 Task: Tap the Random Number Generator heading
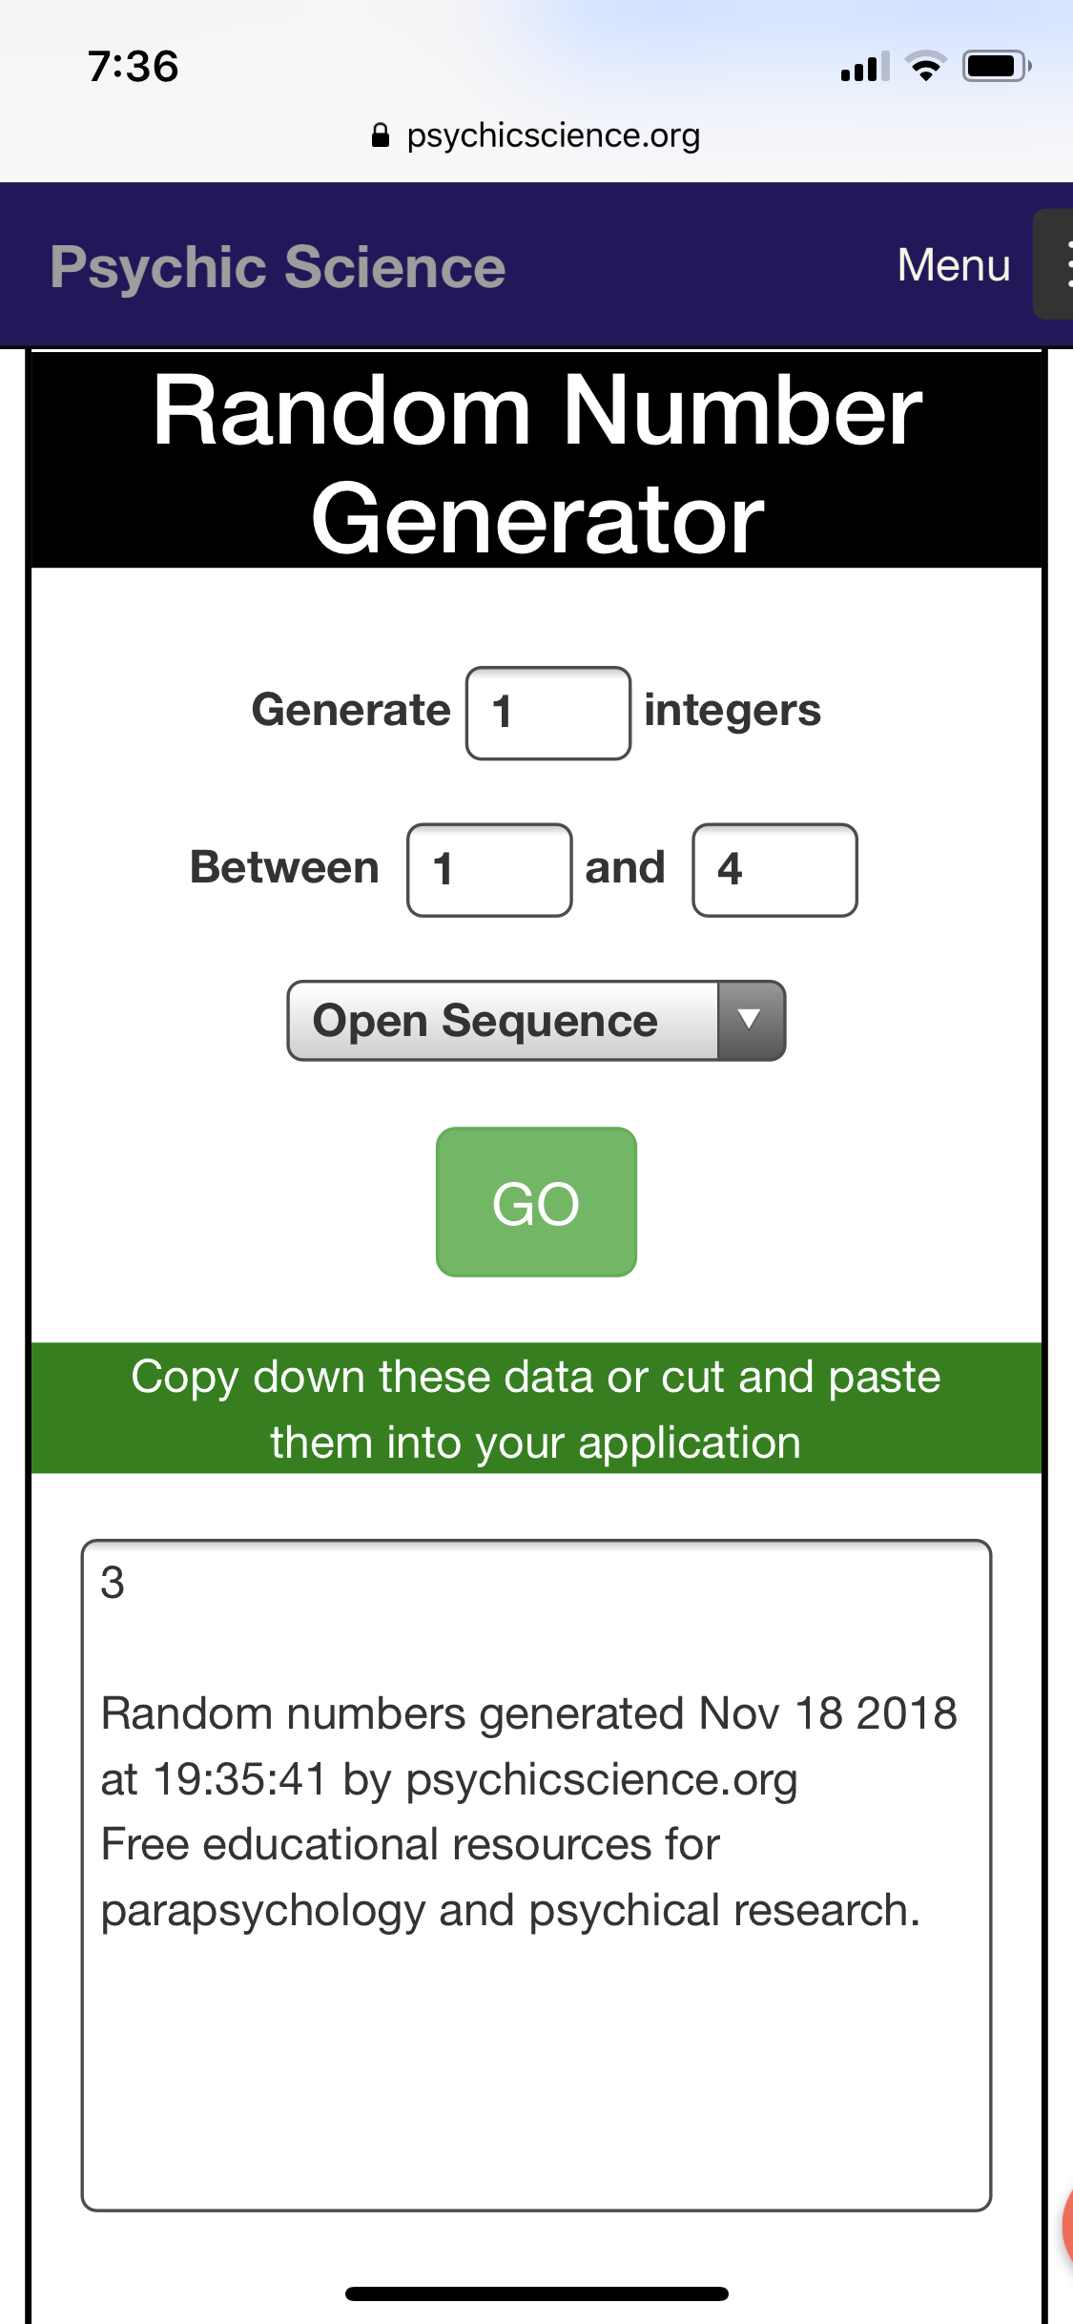537,463
